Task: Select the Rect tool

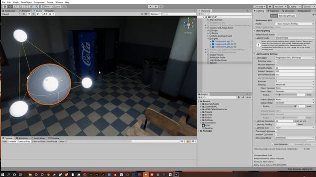Action: point(26,6)
